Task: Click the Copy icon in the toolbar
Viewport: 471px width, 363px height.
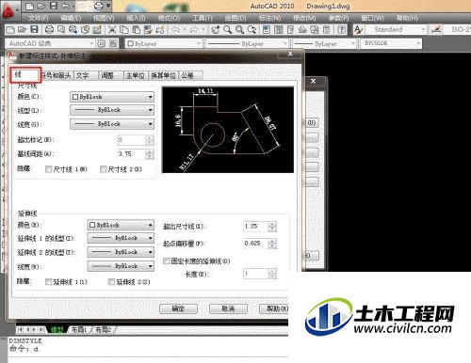Action: point(124,30)
